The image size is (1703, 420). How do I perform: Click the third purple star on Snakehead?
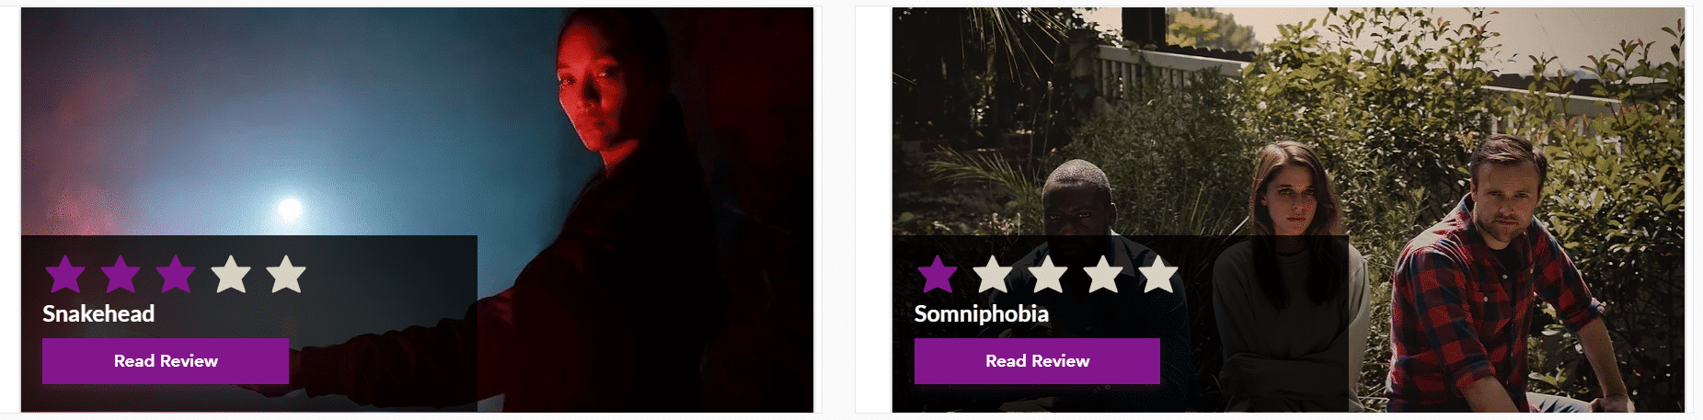[176, 274]
